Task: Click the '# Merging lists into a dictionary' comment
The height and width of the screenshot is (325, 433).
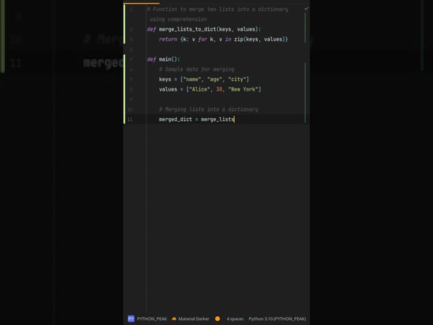Action: [208, 110]
